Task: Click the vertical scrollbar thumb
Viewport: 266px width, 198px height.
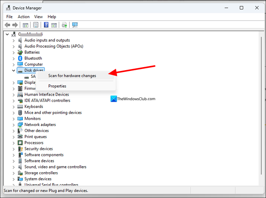Action: pyautogui.click(x=261, y=105)
